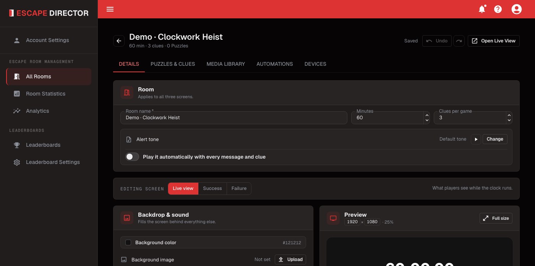Open the help question mark icon
535x266 pixels.
click(x=498, y=9)
